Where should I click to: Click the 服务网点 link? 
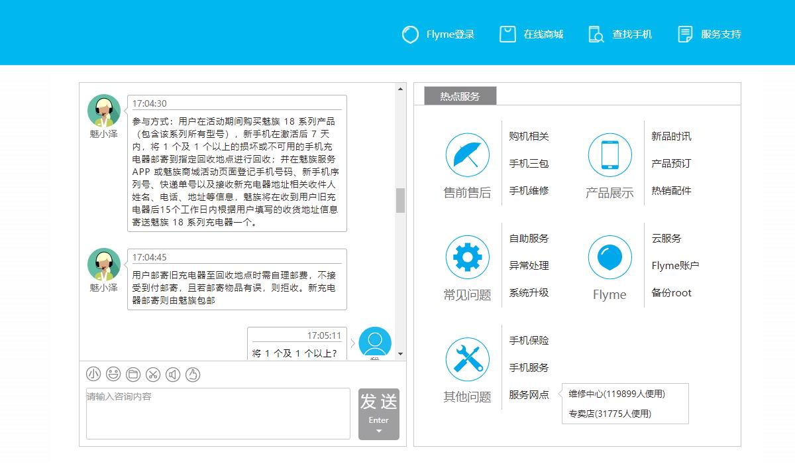[529, 395]
